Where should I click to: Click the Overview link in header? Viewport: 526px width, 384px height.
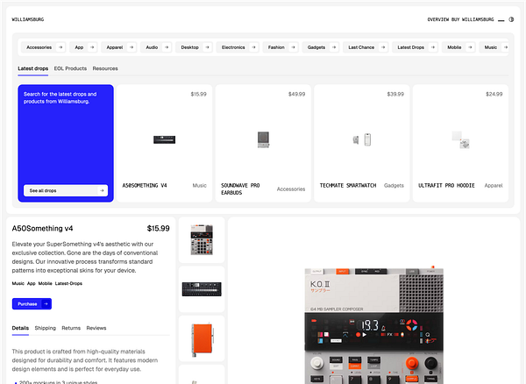[438, 19]
